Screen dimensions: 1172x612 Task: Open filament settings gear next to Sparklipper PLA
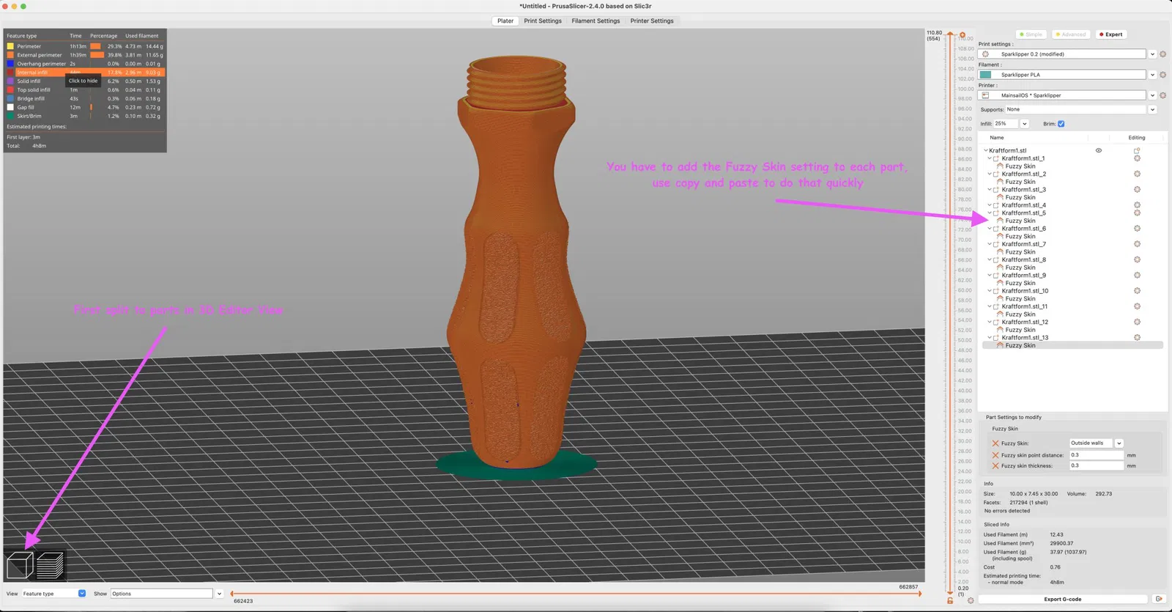(1162, 75)
